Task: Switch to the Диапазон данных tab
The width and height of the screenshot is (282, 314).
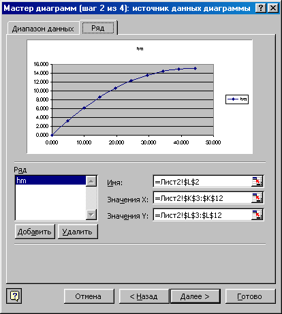Action: pos(43,29)
